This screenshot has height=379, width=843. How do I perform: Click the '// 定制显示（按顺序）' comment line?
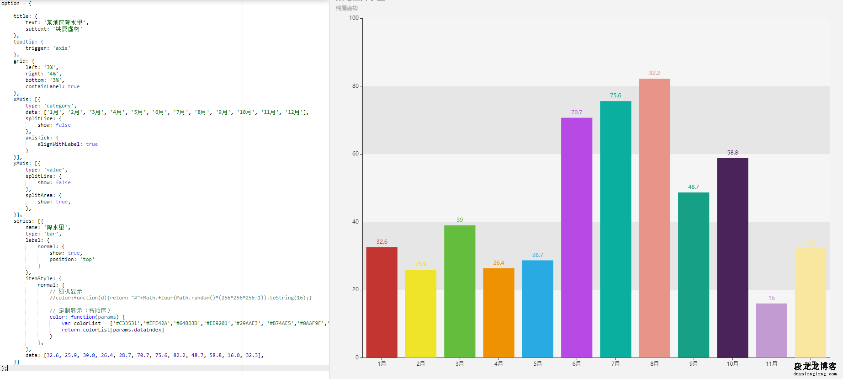[x=80, y=310]
